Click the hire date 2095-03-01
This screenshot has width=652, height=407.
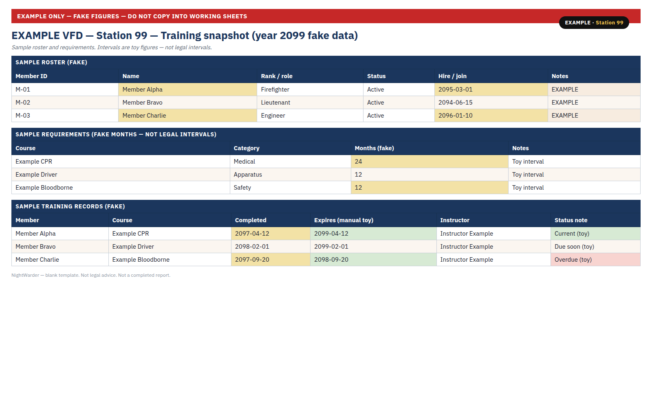pyautogui.click(x=491, y=90)
